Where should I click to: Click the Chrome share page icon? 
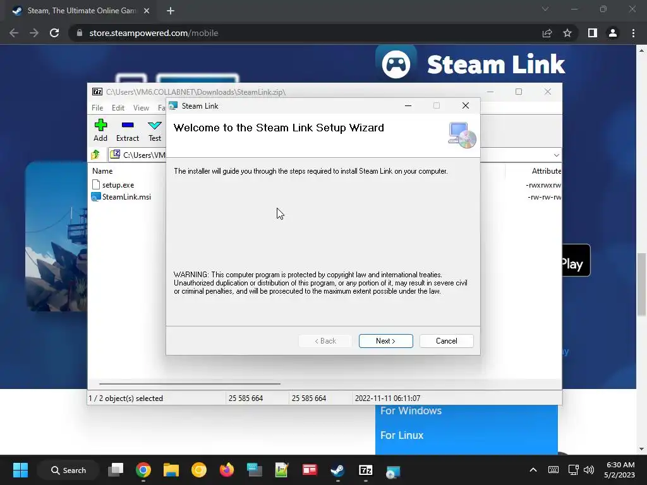click(x=547, y=33)
